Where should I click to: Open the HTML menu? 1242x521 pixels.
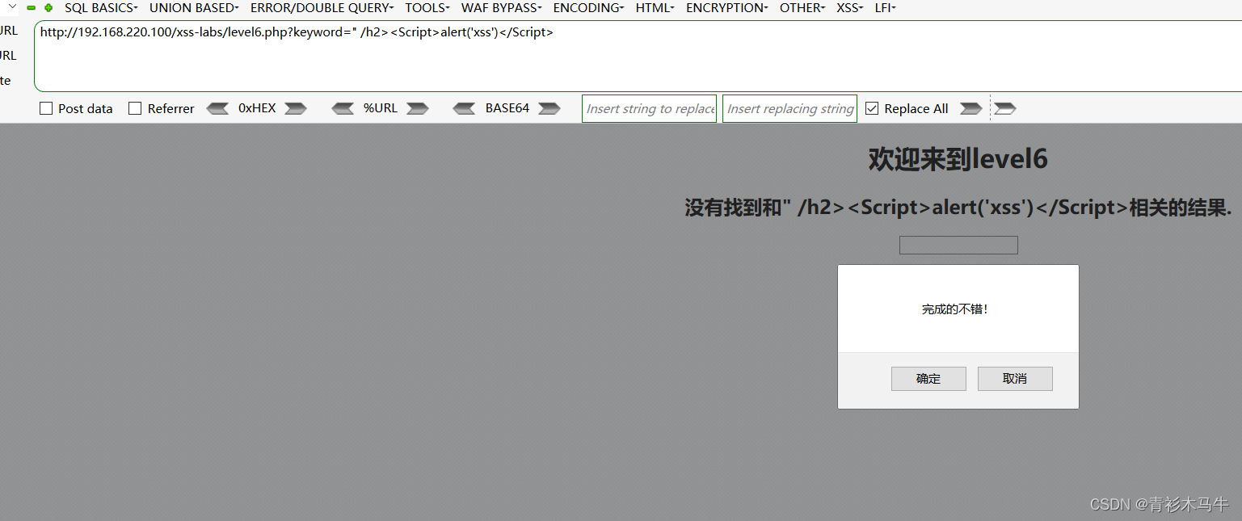(x=655, y=8)
